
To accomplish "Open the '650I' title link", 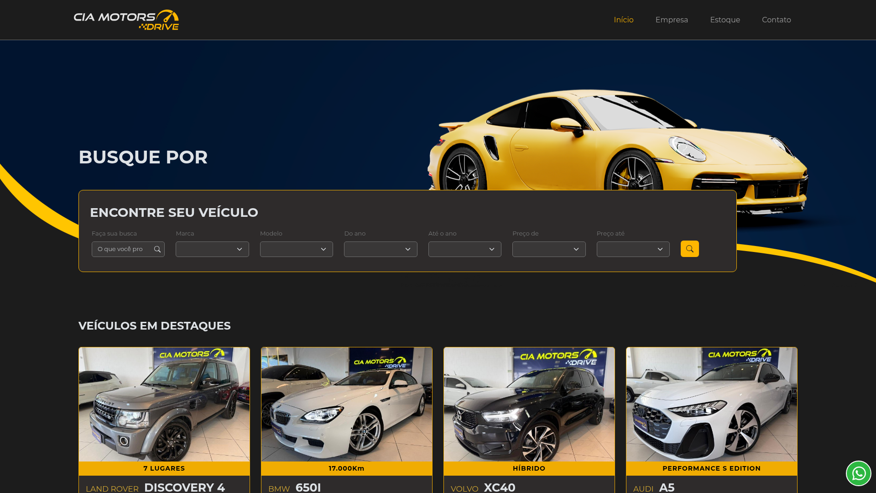I will point(308,488).
